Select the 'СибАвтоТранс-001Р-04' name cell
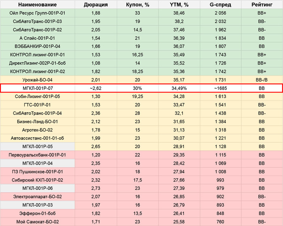This screenshot has width=283, height=226. [38, 113]
